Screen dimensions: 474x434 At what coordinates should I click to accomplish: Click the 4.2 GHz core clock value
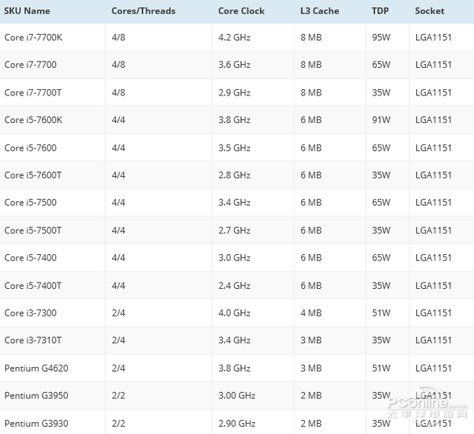[235, 37]
